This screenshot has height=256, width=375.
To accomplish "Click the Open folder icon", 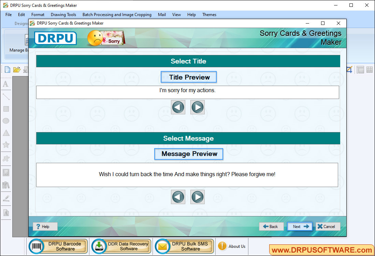I will (17, 70).
